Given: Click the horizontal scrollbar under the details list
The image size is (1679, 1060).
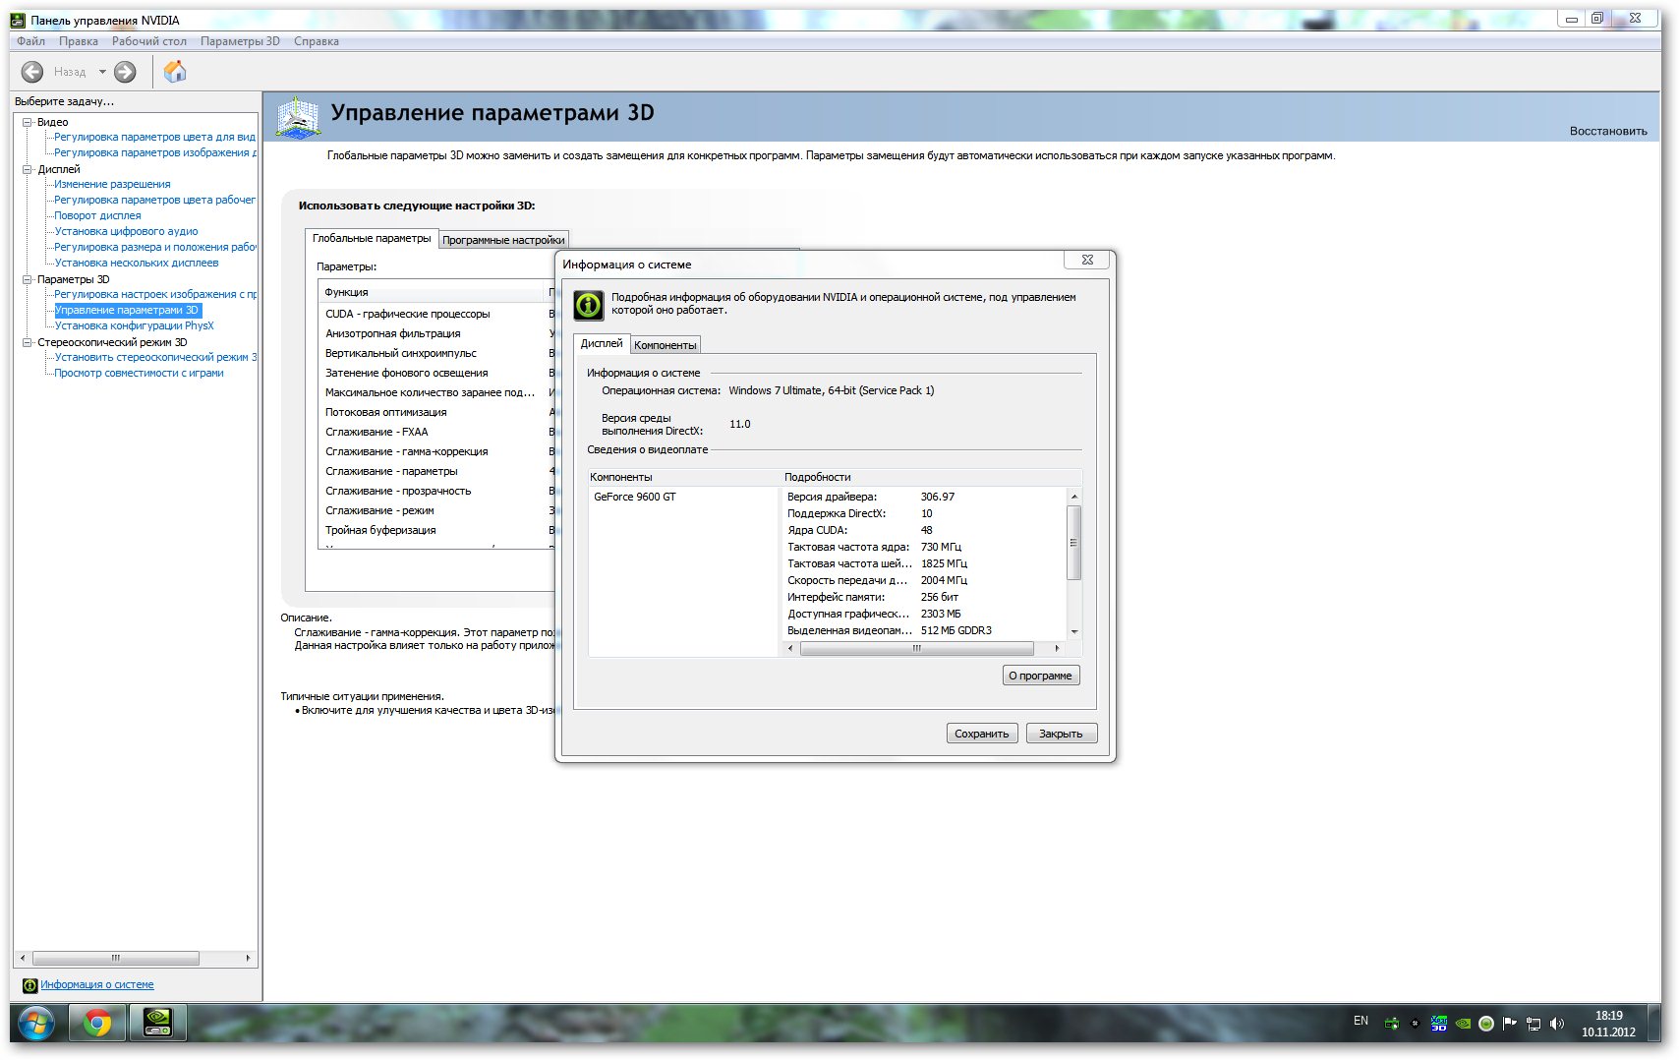Looking at the screenshot, I should click(917, 648).
